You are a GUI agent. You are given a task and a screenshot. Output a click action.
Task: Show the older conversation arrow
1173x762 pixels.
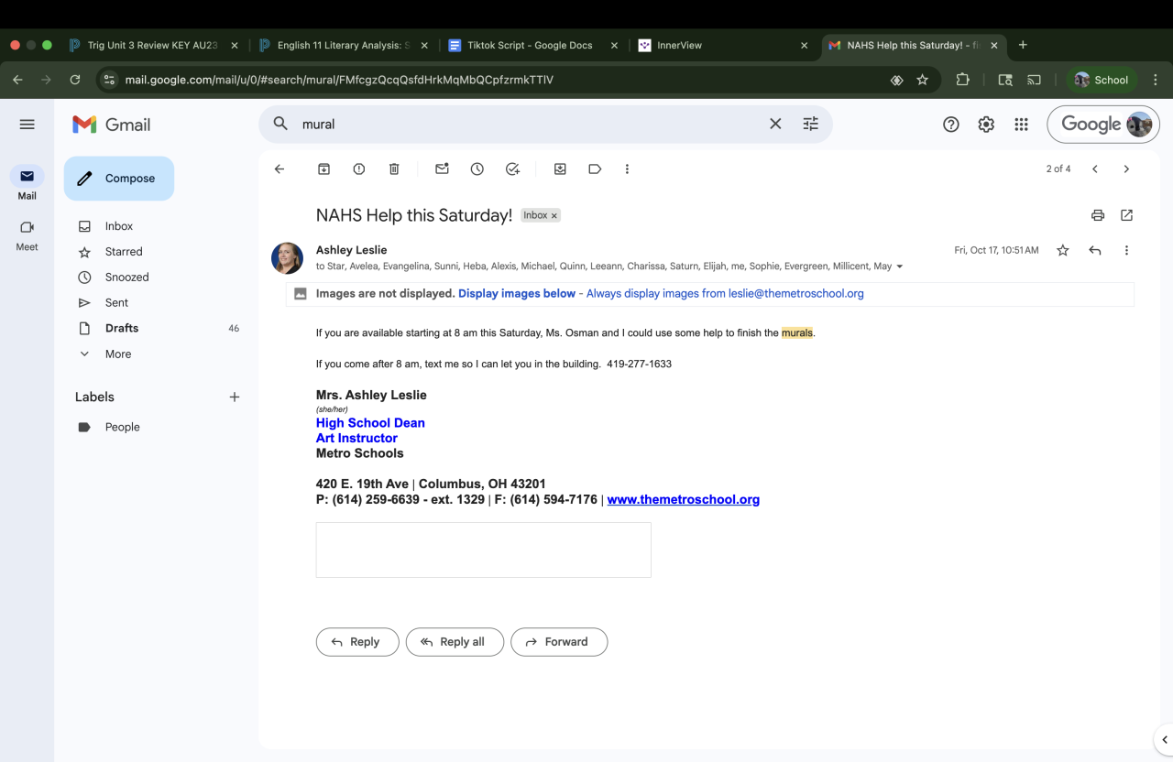(x=1126, y=169)
